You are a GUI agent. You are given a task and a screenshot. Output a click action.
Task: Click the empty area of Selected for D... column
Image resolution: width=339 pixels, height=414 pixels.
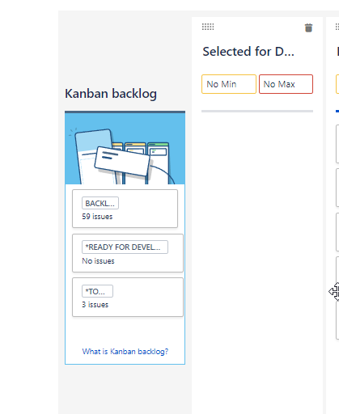click(257, 243)
